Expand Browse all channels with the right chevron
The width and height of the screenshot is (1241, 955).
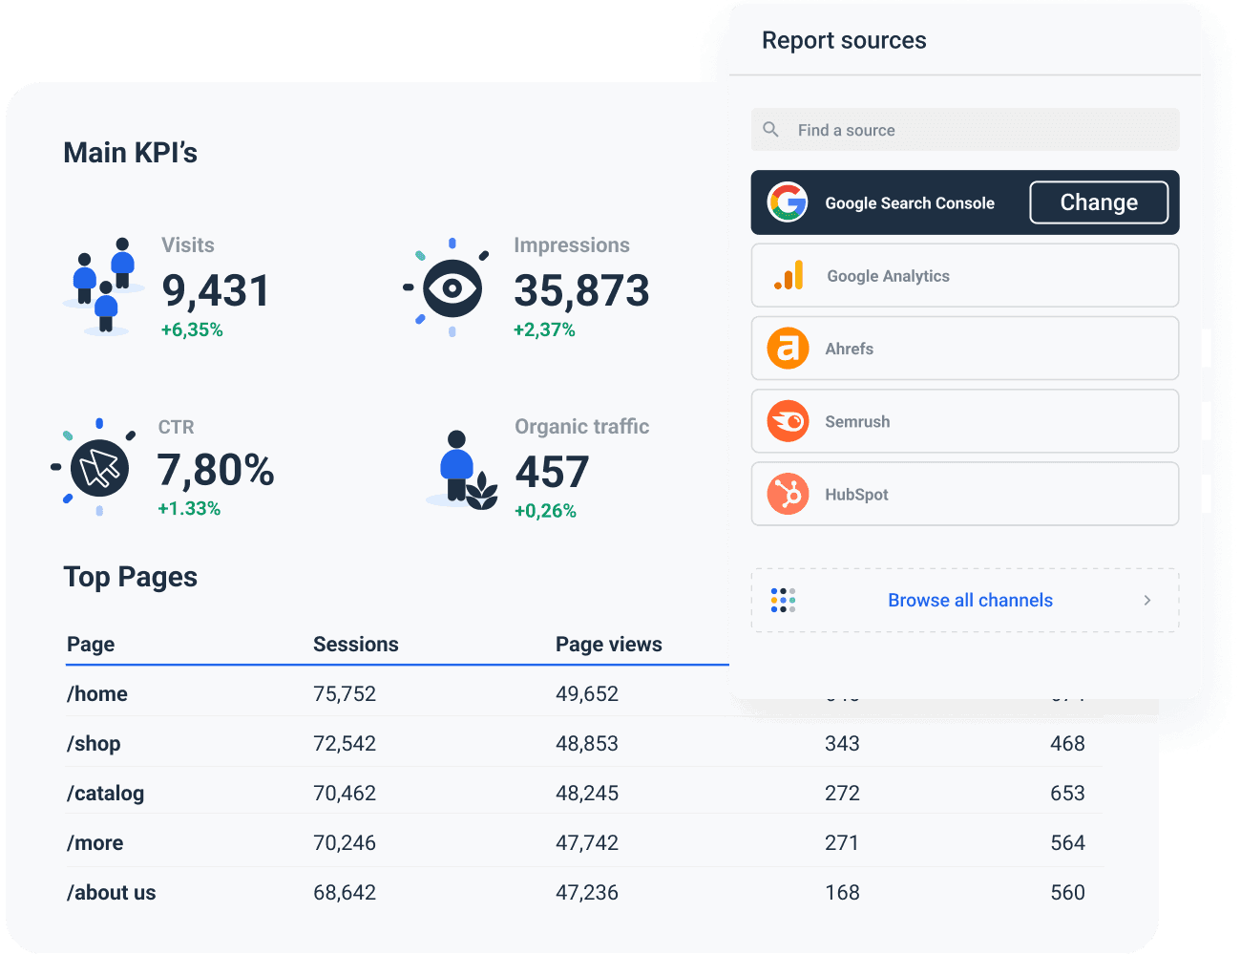[x=1147, y=600]
